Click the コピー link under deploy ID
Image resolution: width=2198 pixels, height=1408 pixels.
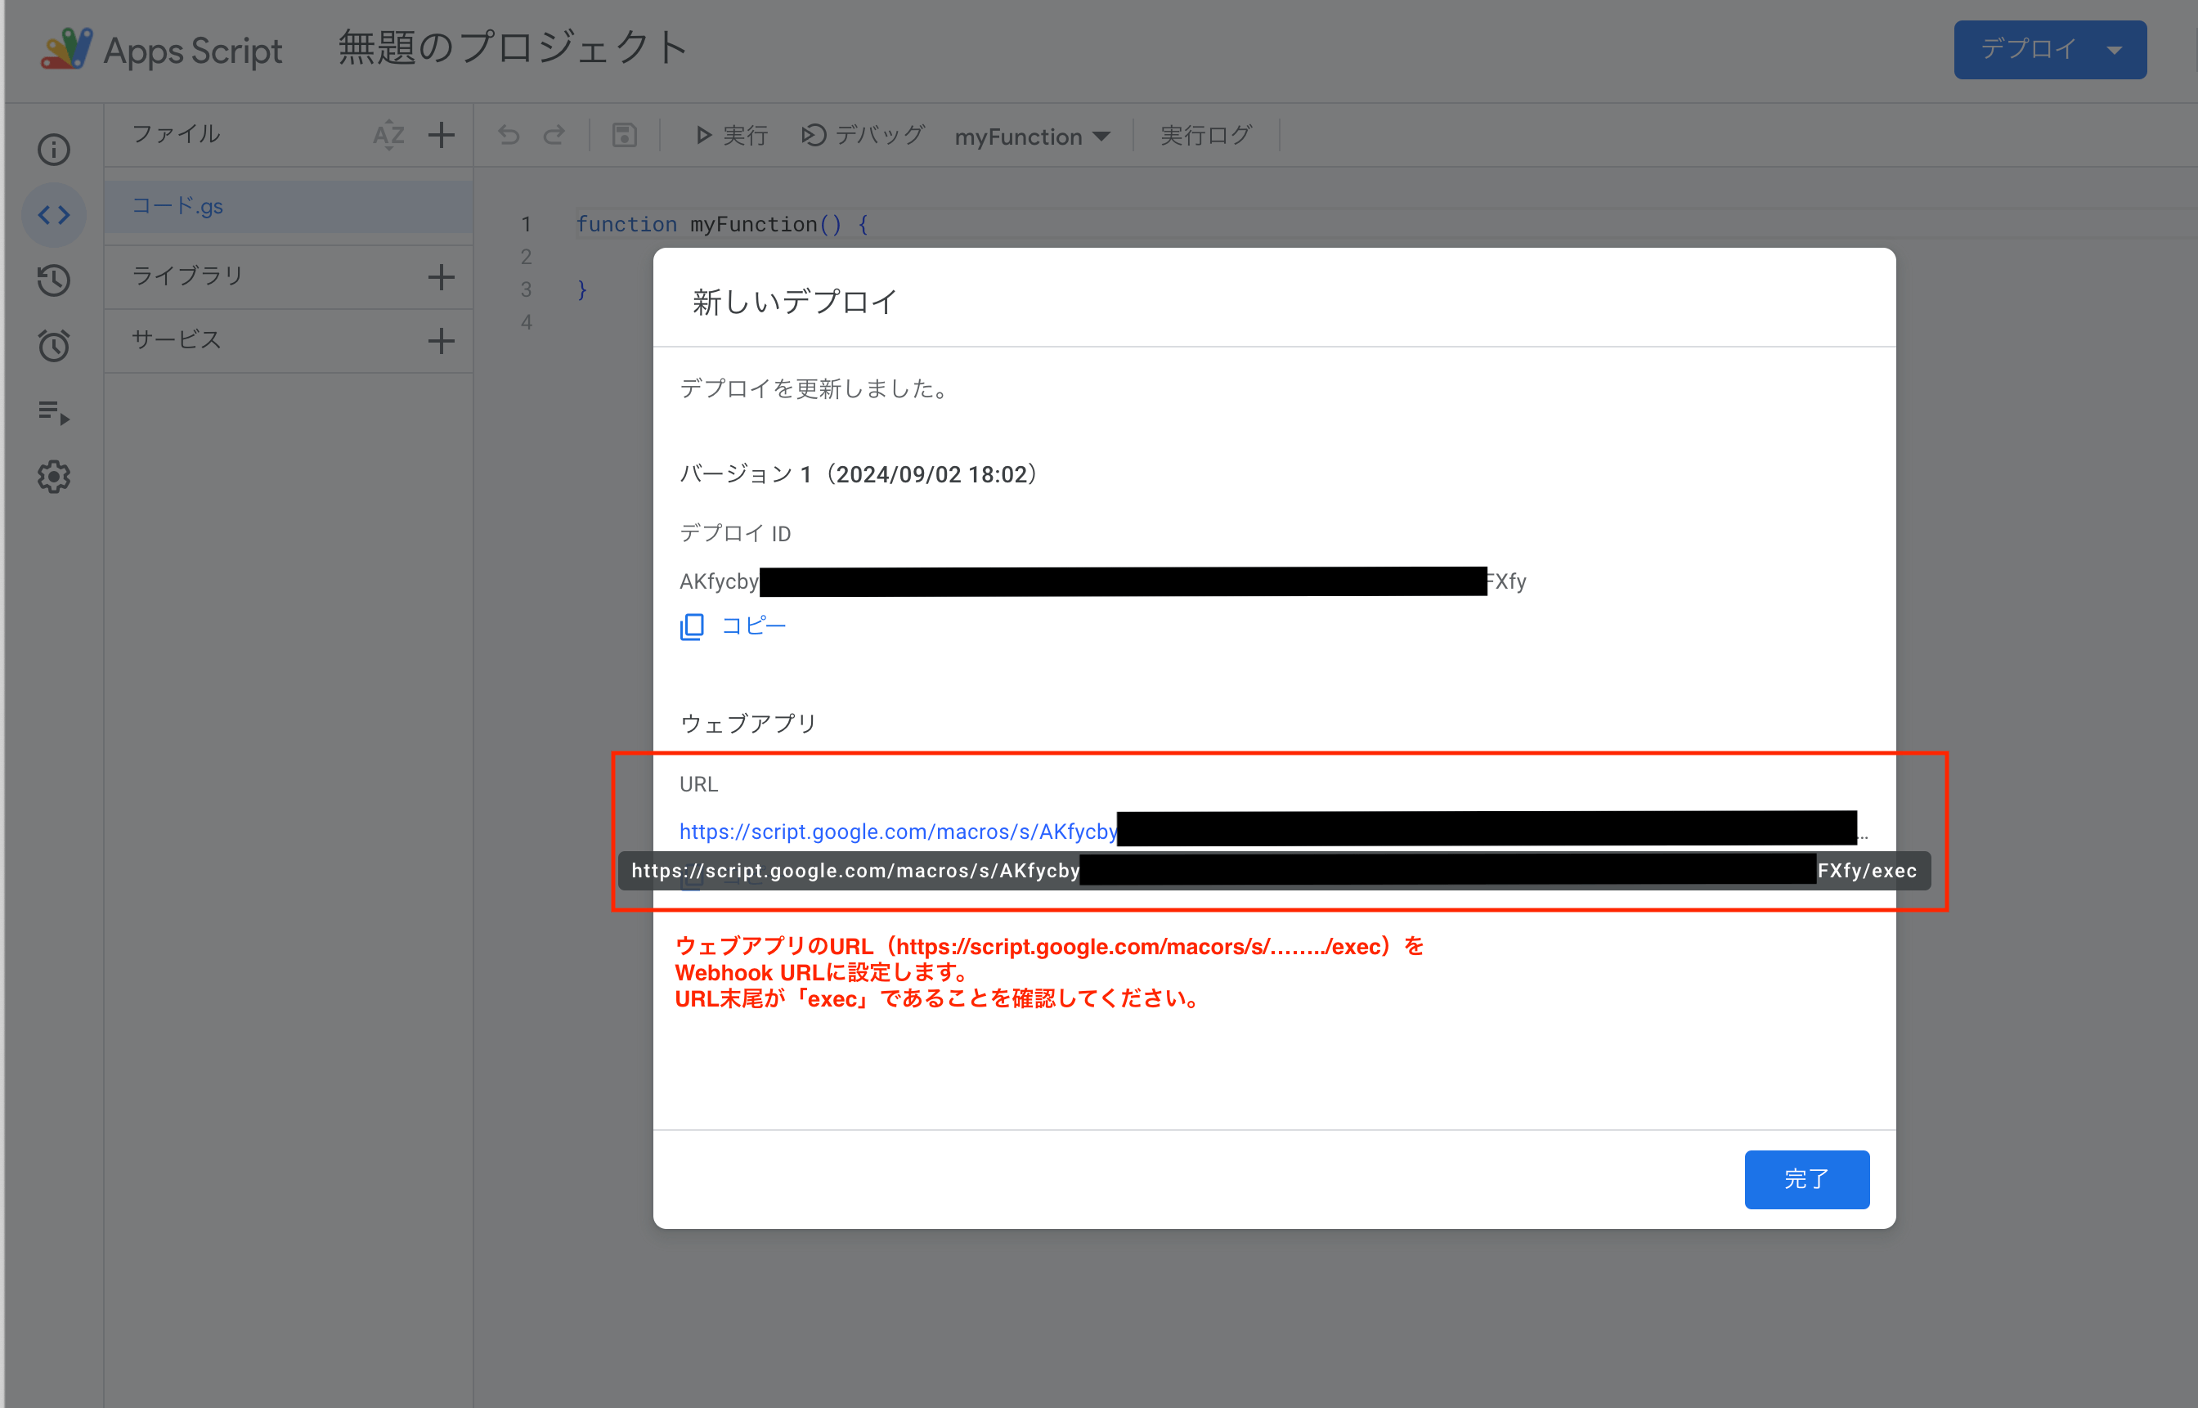pyautogui.click(x=733, y=626)
